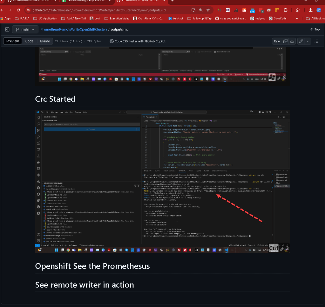325x307 pixels.
Task: Open Chrome downloads
Action: coord(310,10)
